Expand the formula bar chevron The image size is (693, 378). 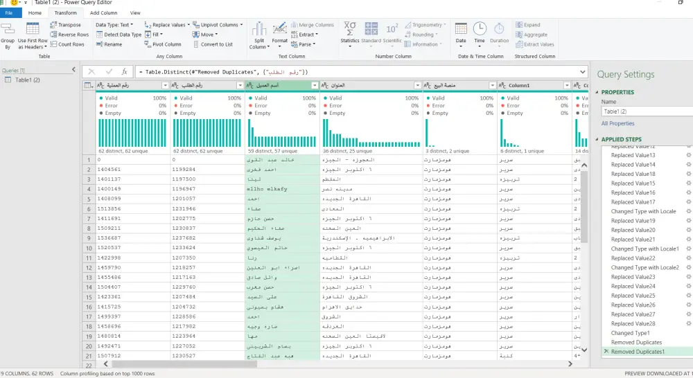coord(583,71)
